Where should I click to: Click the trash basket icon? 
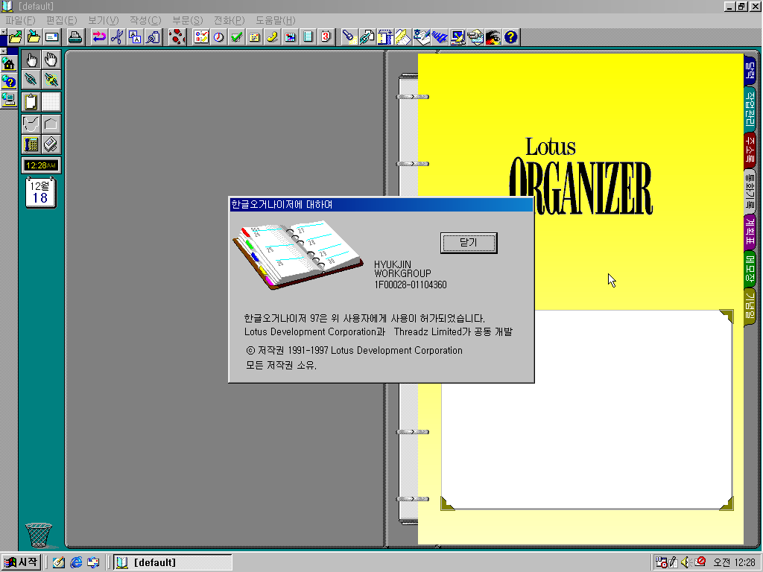pos(39,535)
